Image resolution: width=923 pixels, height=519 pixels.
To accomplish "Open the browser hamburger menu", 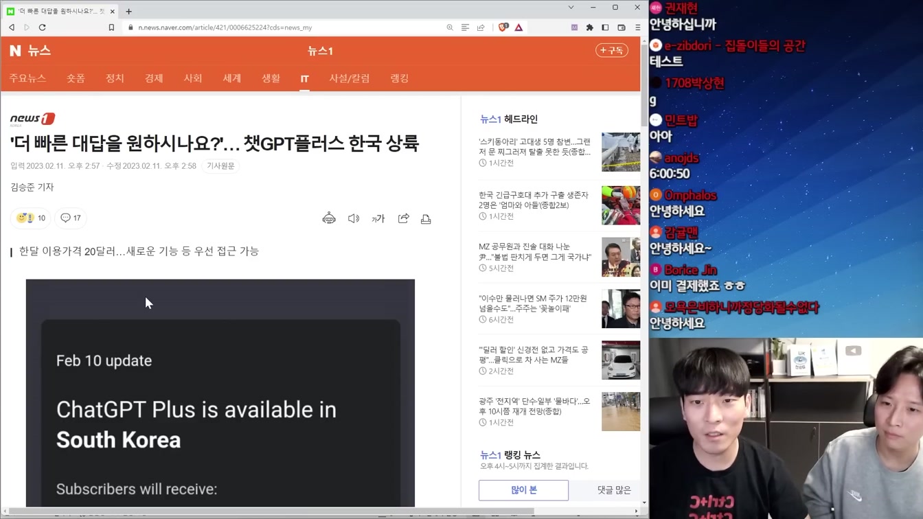I will click(x=637, y=27).
